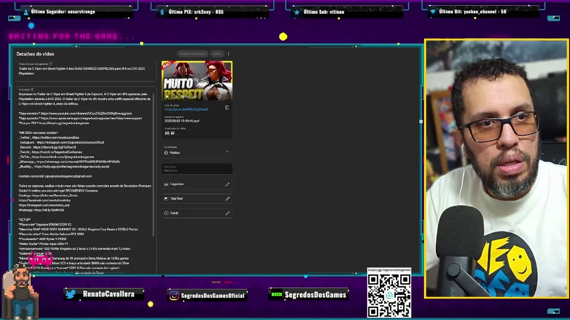Click the SD quality badge
570x320 pixels.
[167, 133]
